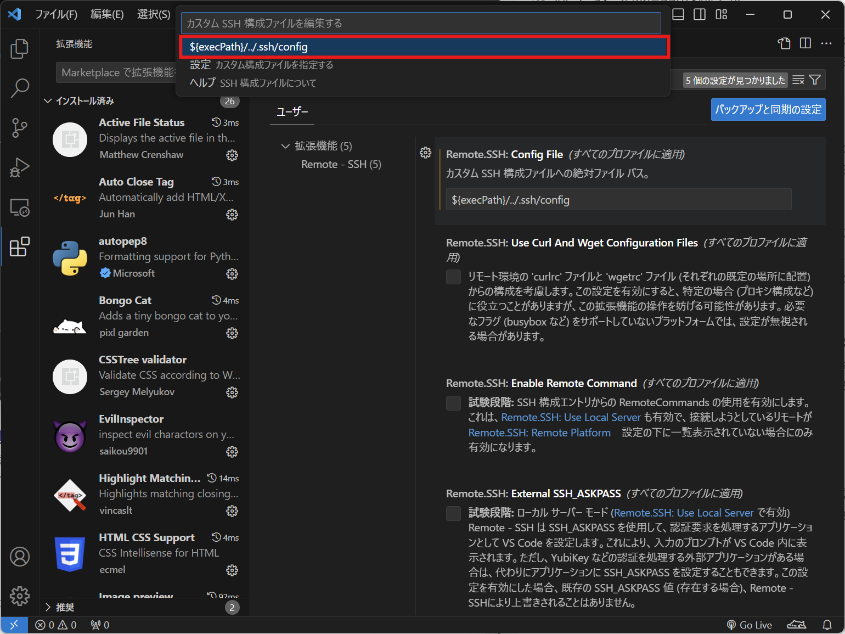This screenshot has width=845, height=634.
Task: Click the Bongo Cat status bar icon
Action: 796,625
